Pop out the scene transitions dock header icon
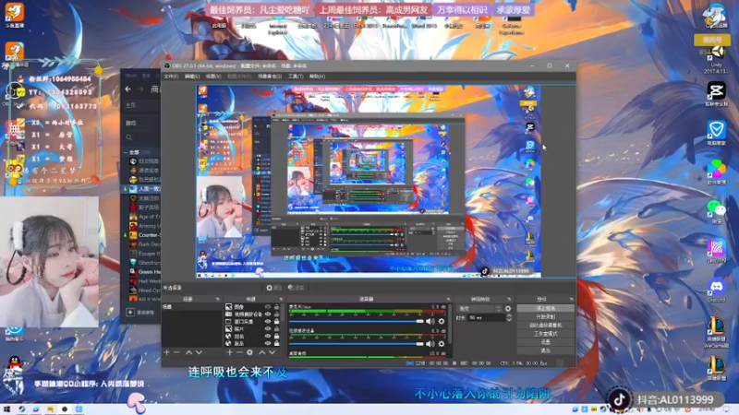The image size is (739, 415). point(509,299)
